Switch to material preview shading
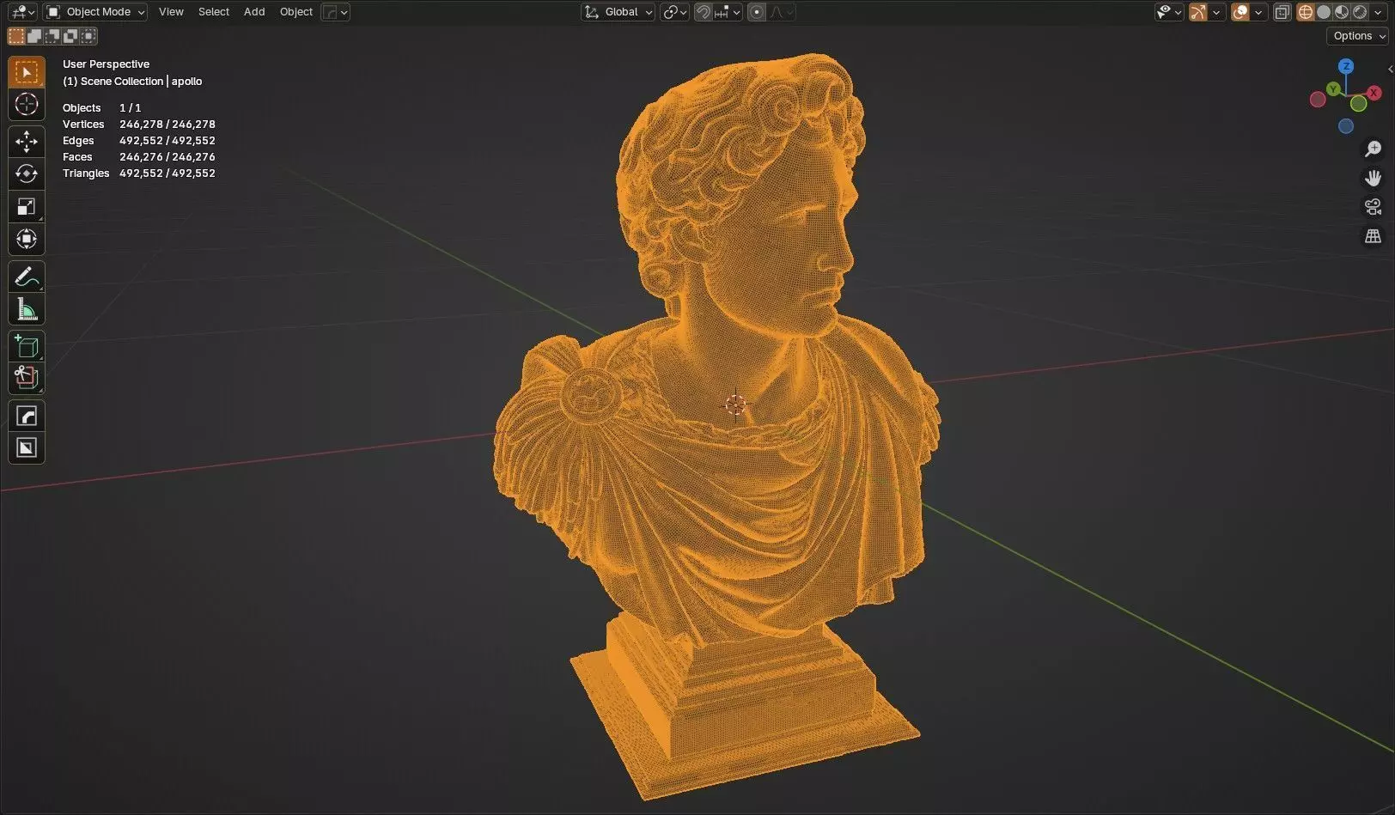Viewport: 1395px width, 815px height. (1342, 12)
